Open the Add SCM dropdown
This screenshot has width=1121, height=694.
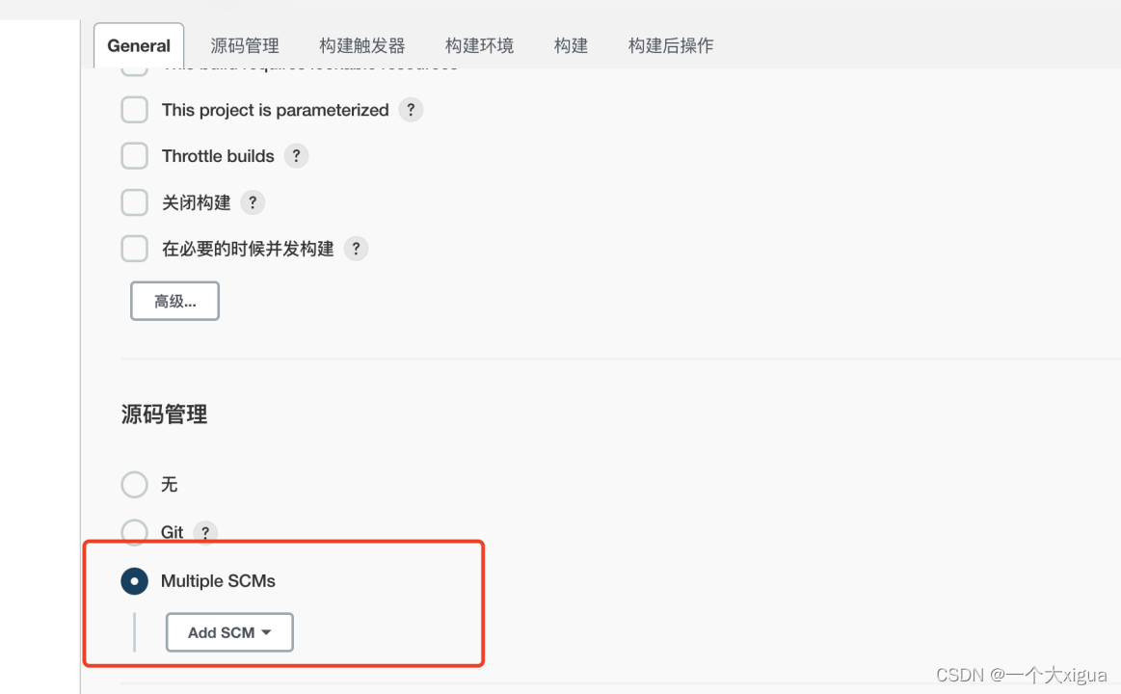point(229,632)
